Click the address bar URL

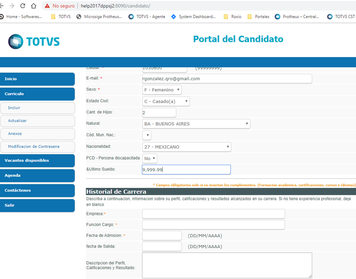pos(115,6)
